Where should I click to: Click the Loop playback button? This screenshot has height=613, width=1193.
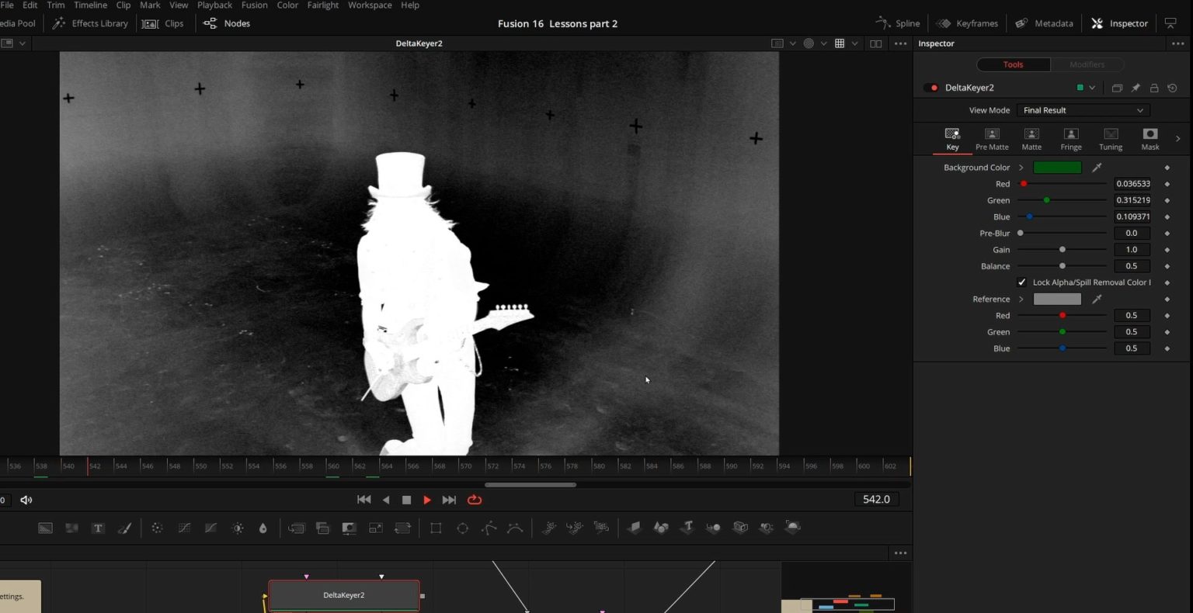[475, 500]
